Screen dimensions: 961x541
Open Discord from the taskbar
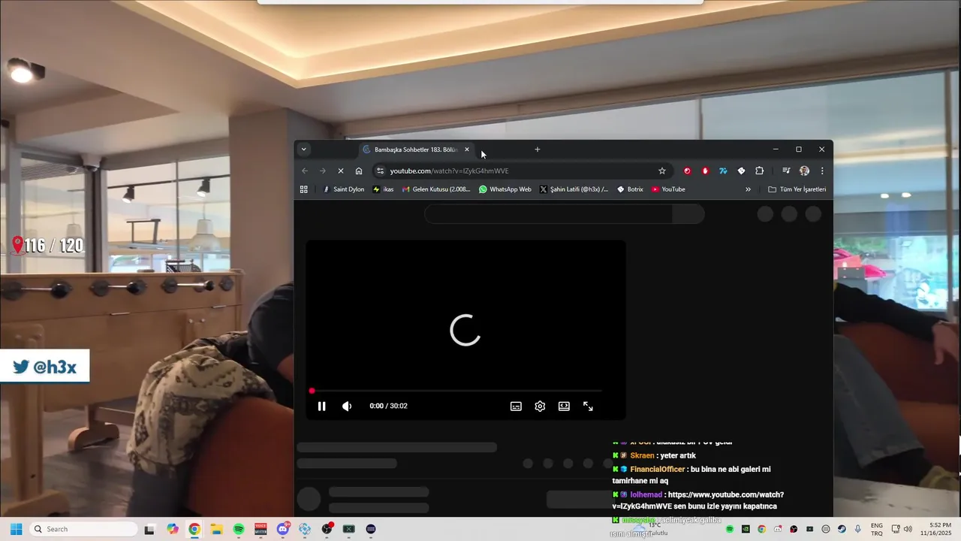pos(283,529)
